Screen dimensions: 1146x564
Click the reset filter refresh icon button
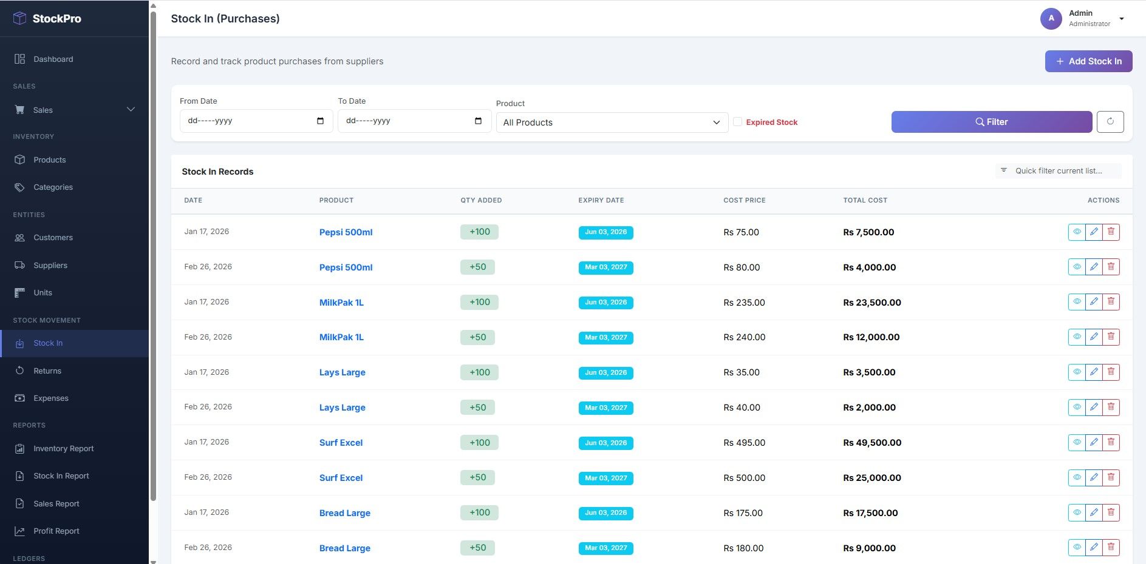[1110, 121]
